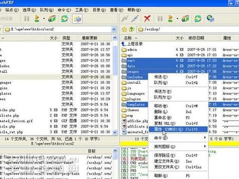Select the languages folder icon
The height and width of the screenshot is (179, 239).
click(124, 94)
